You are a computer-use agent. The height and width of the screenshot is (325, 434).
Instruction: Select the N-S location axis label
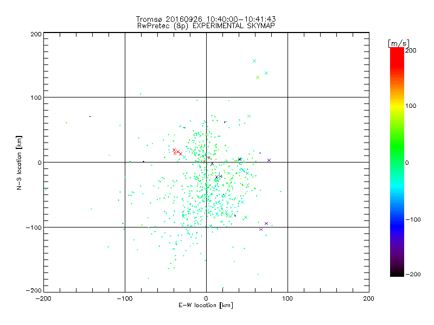[x=20, y=162]
